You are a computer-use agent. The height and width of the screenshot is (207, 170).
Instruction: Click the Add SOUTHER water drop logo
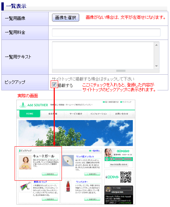tap(23, 105)
